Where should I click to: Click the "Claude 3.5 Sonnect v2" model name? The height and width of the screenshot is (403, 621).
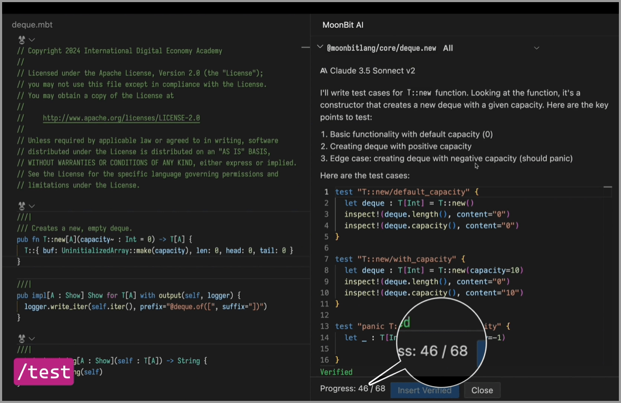[373, 71]
